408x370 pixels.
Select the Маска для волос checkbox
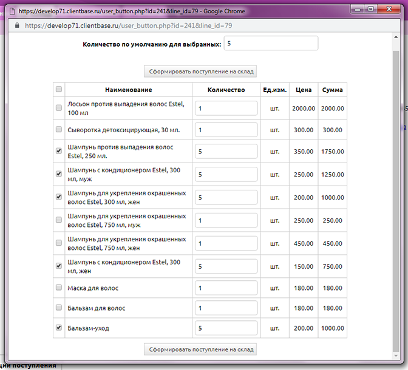click(59, 288)
